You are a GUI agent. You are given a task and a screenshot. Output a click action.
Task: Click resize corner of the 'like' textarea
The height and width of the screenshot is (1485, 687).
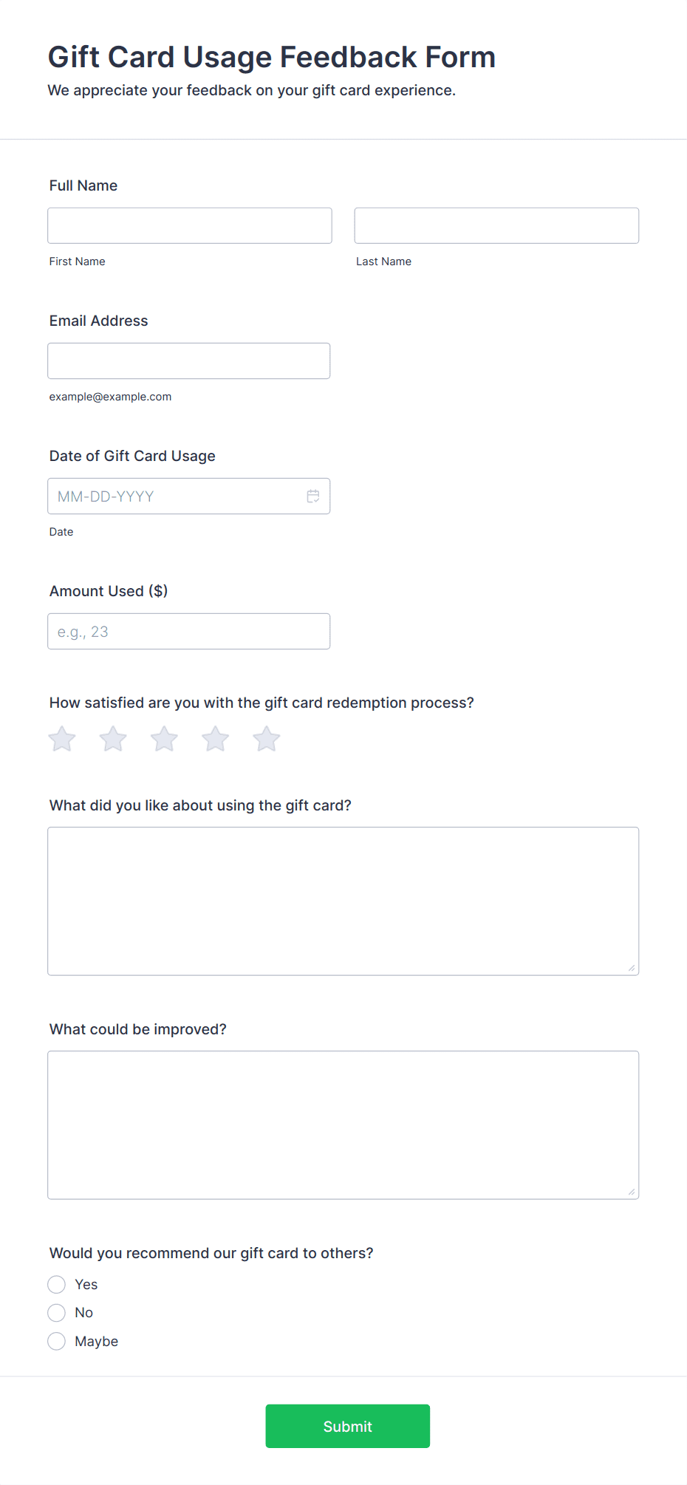pyautogui.click(x=632, y=968)
